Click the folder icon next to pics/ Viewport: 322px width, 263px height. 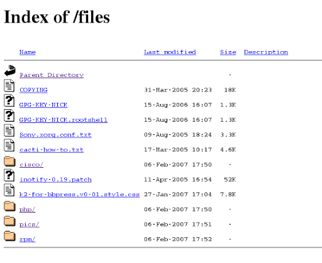point(9,221)
